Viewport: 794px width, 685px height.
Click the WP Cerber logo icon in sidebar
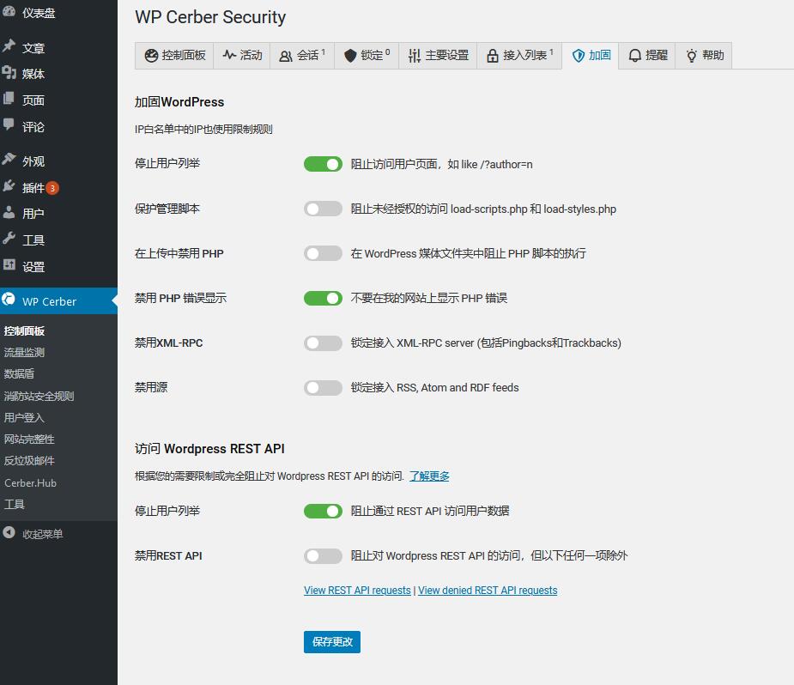pyautogui.click(x=9, y=300)
